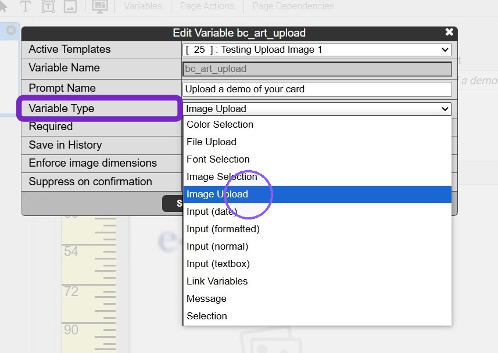Image resolution: width=498 pixels, height=353 pixels.
Task: Choose Input (textbox) from the list
Action: tap(317, 264)
